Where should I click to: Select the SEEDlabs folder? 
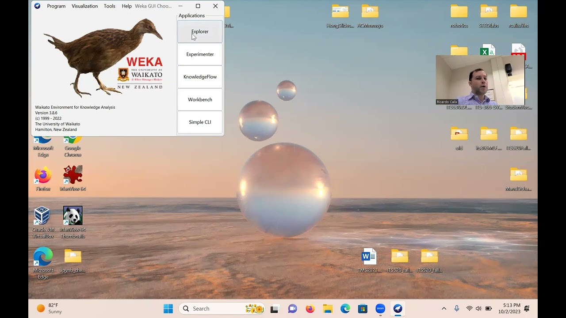pyautogui.click(x=489, y=16)
